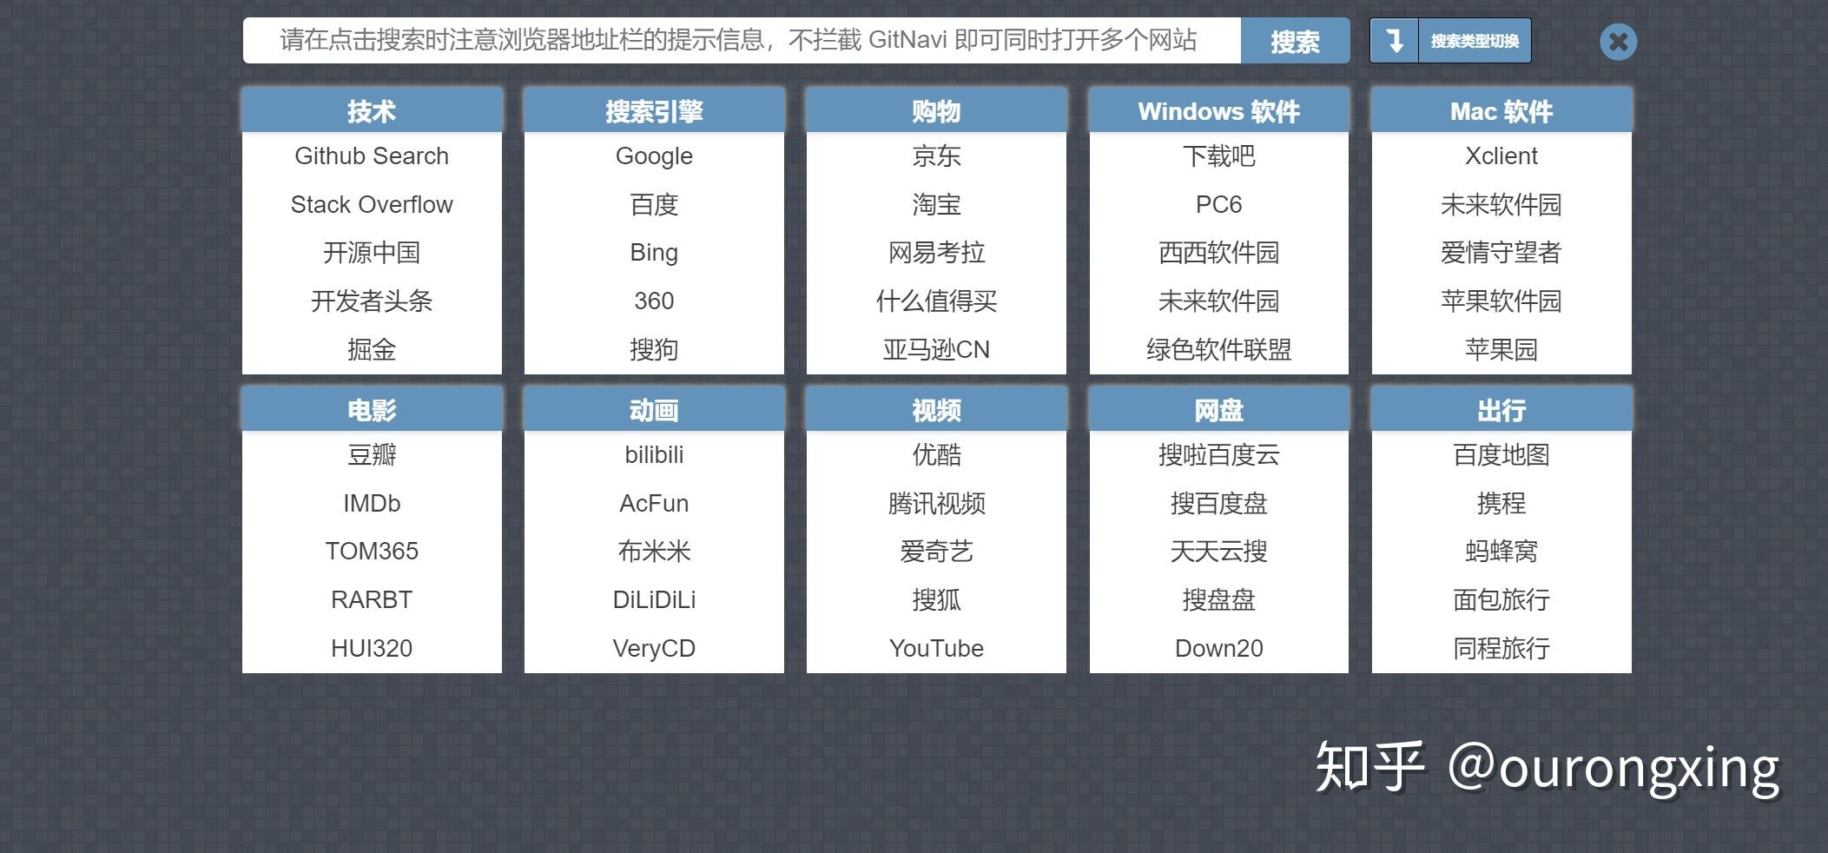Choose 绿色软件联盟 entry
The width and height of the screenshot is (1828, 853).
tap(1219, 350)
